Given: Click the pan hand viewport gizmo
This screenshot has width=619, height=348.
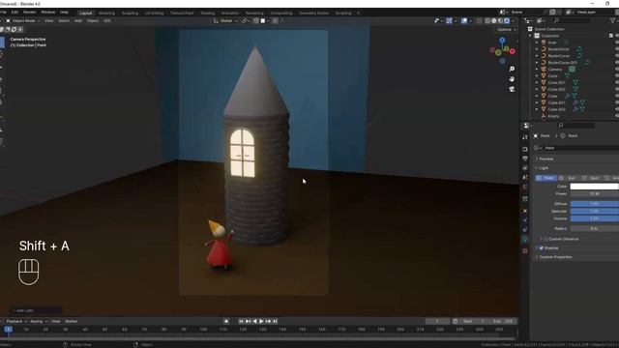Looking at the screenshot, I should [512, 79].
